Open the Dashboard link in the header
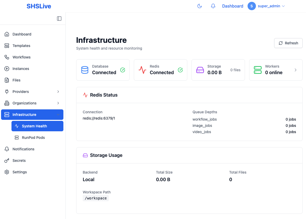The height and width of the screenshot is (219, 306). 232,6
